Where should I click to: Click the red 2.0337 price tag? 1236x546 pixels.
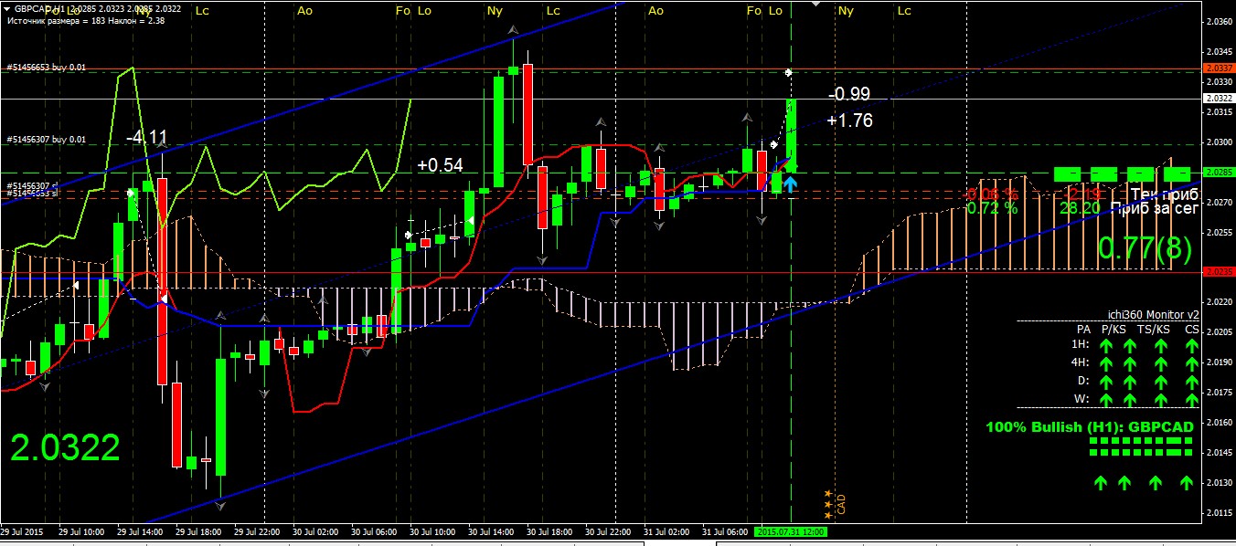tap(1218, 68)
